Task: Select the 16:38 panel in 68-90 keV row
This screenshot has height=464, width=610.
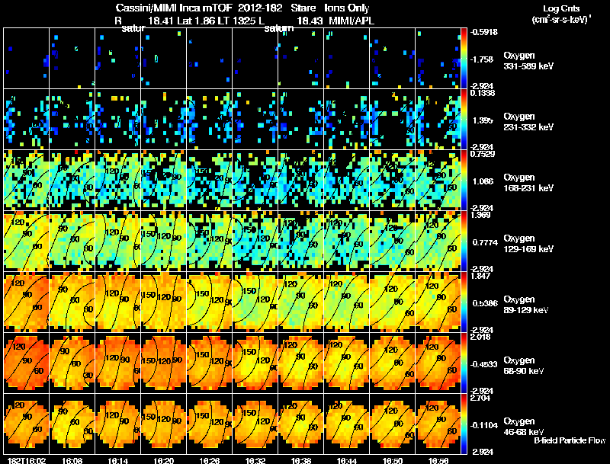Action: (301, 363)
